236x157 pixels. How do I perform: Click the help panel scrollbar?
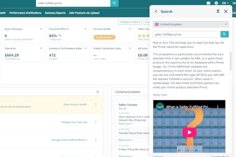(x=231, y=61)
